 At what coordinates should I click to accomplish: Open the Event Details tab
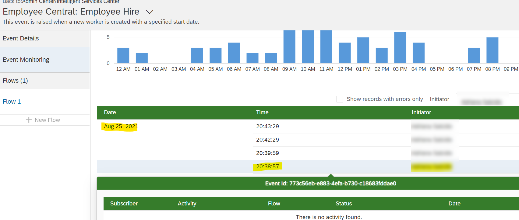(x=45, y=39)
